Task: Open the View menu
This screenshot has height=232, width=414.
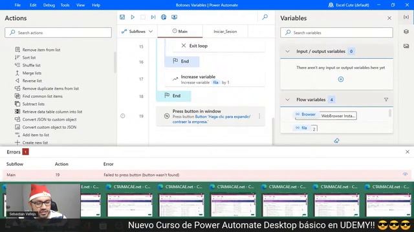Action: pos(80,5)
